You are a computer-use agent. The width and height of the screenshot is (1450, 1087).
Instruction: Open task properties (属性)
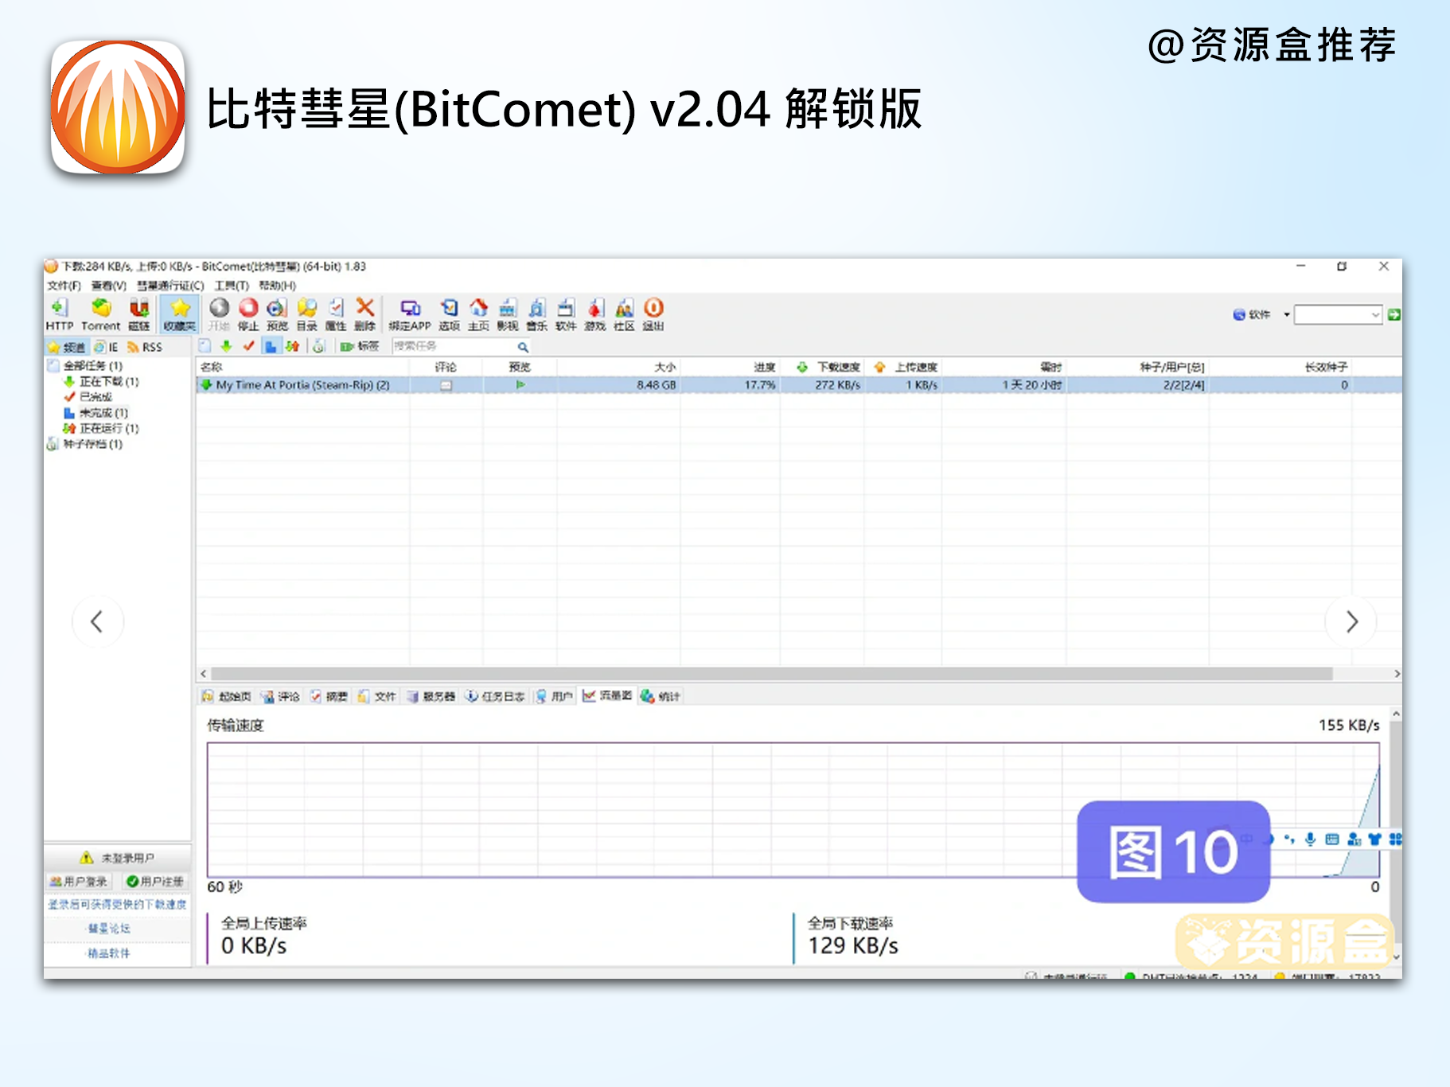pos(336,314)
